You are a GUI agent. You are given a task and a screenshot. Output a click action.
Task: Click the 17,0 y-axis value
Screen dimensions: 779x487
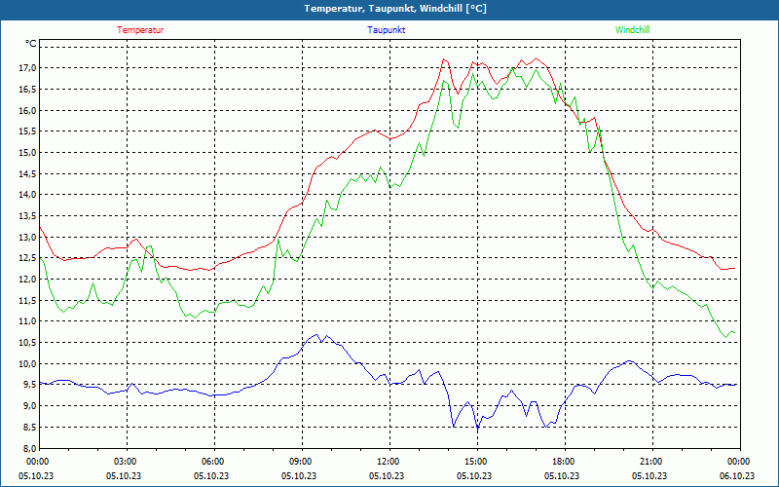click(x=28, y=68)
